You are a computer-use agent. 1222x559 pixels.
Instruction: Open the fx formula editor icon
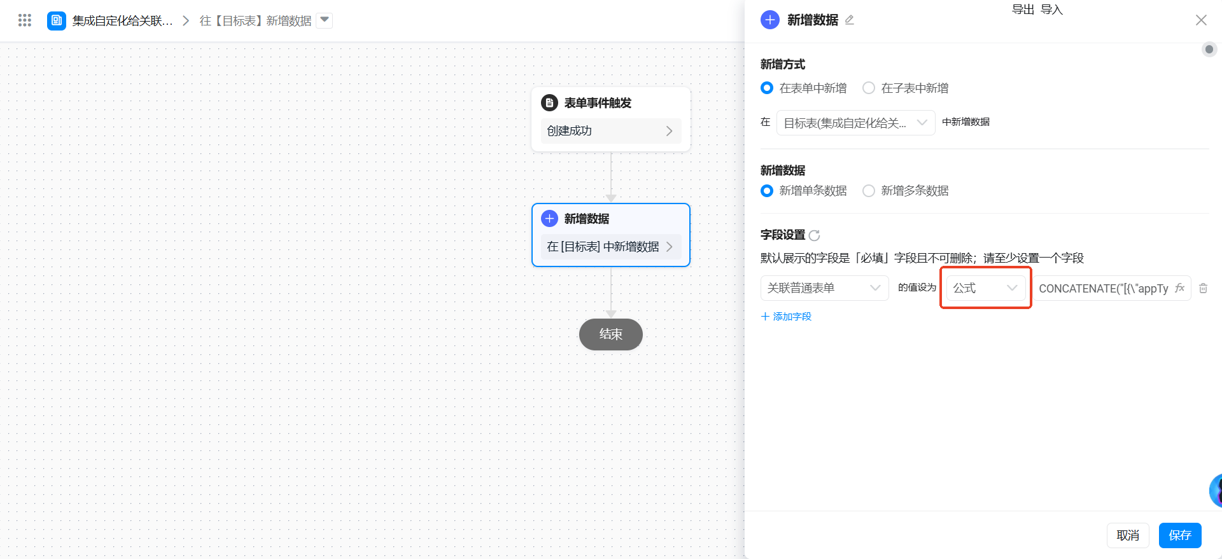tap(1179, 288)
